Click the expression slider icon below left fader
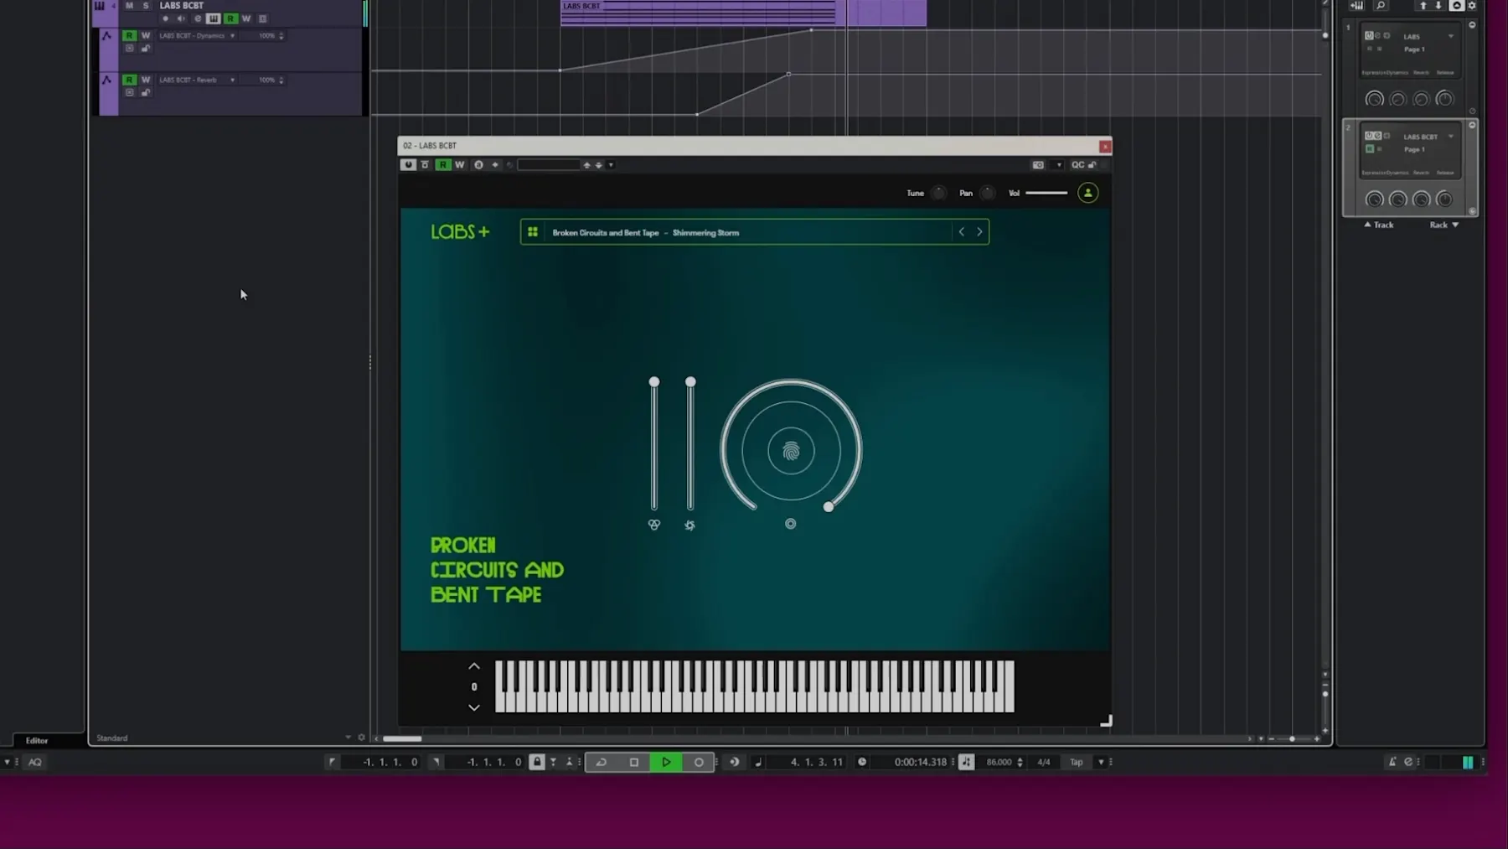 point(654,525)
